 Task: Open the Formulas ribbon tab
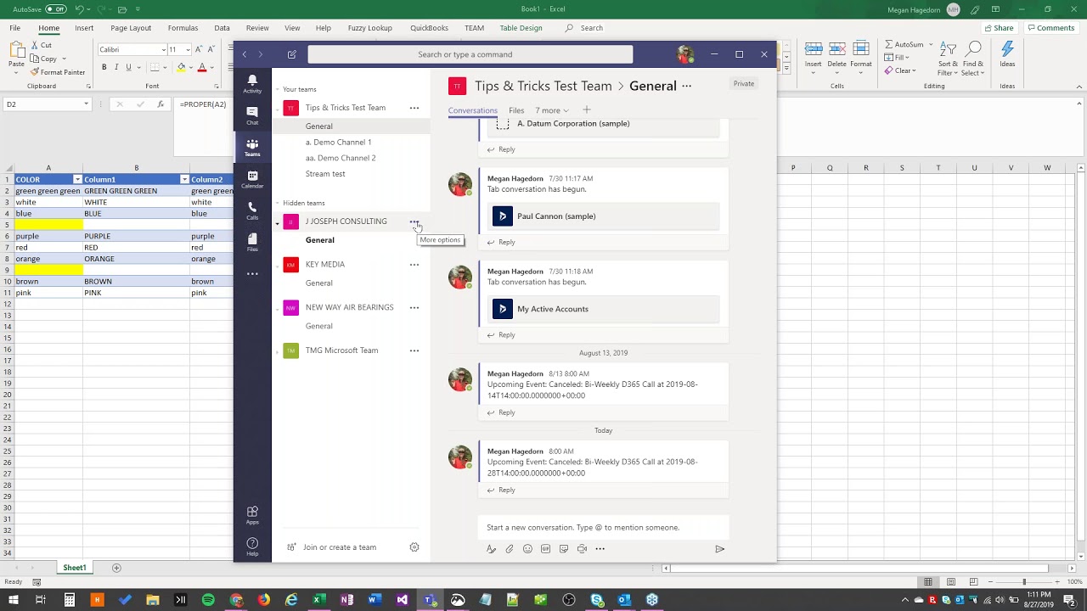183,28
